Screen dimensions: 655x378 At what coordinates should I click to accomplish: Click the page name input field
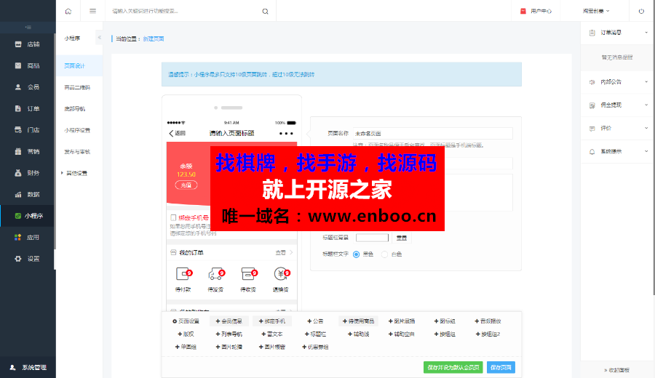[x=433, y=134]
